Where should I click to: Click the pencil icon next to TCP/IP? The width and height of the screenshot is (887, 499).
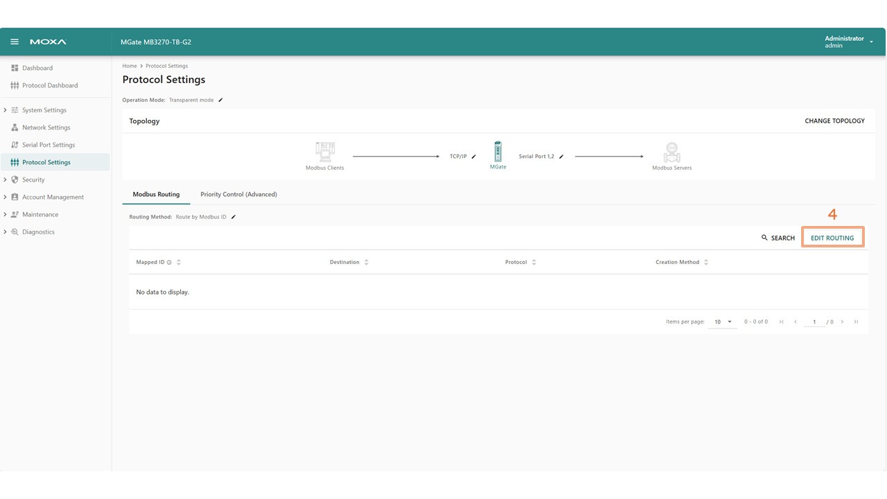[474, 157]
